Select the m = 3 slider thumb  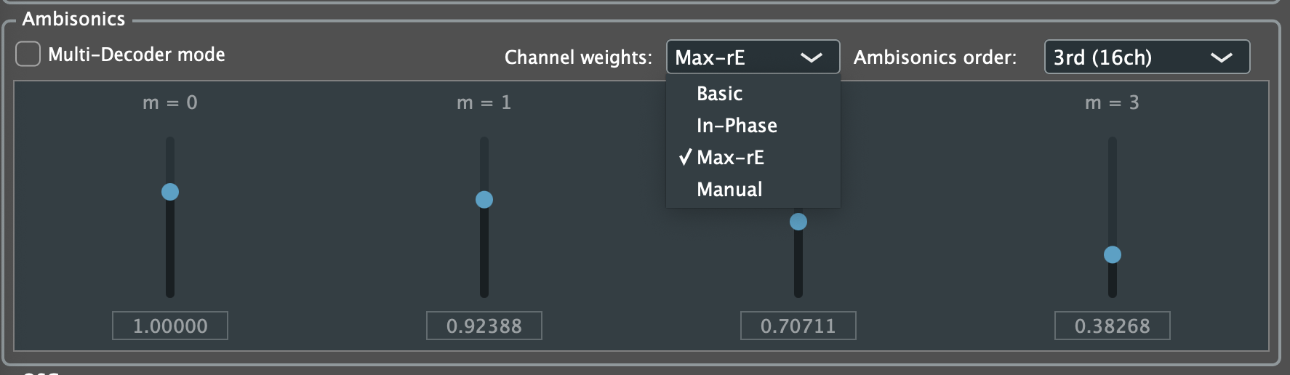[1113, 254]
